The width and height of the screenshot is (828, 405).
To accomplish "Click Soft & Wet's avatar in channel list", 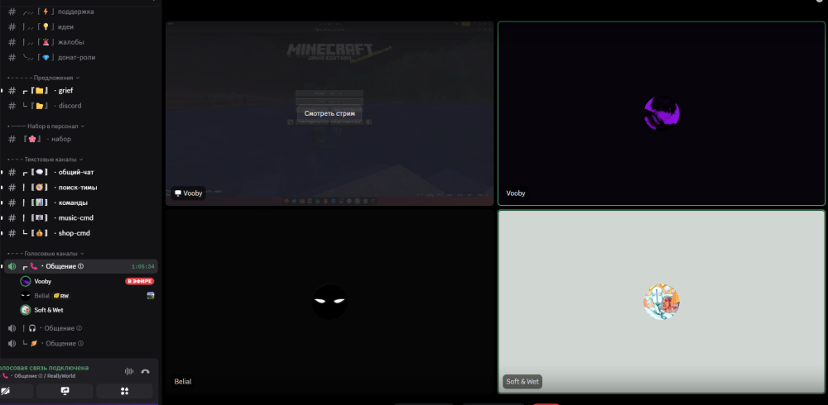I will (26, 310).
